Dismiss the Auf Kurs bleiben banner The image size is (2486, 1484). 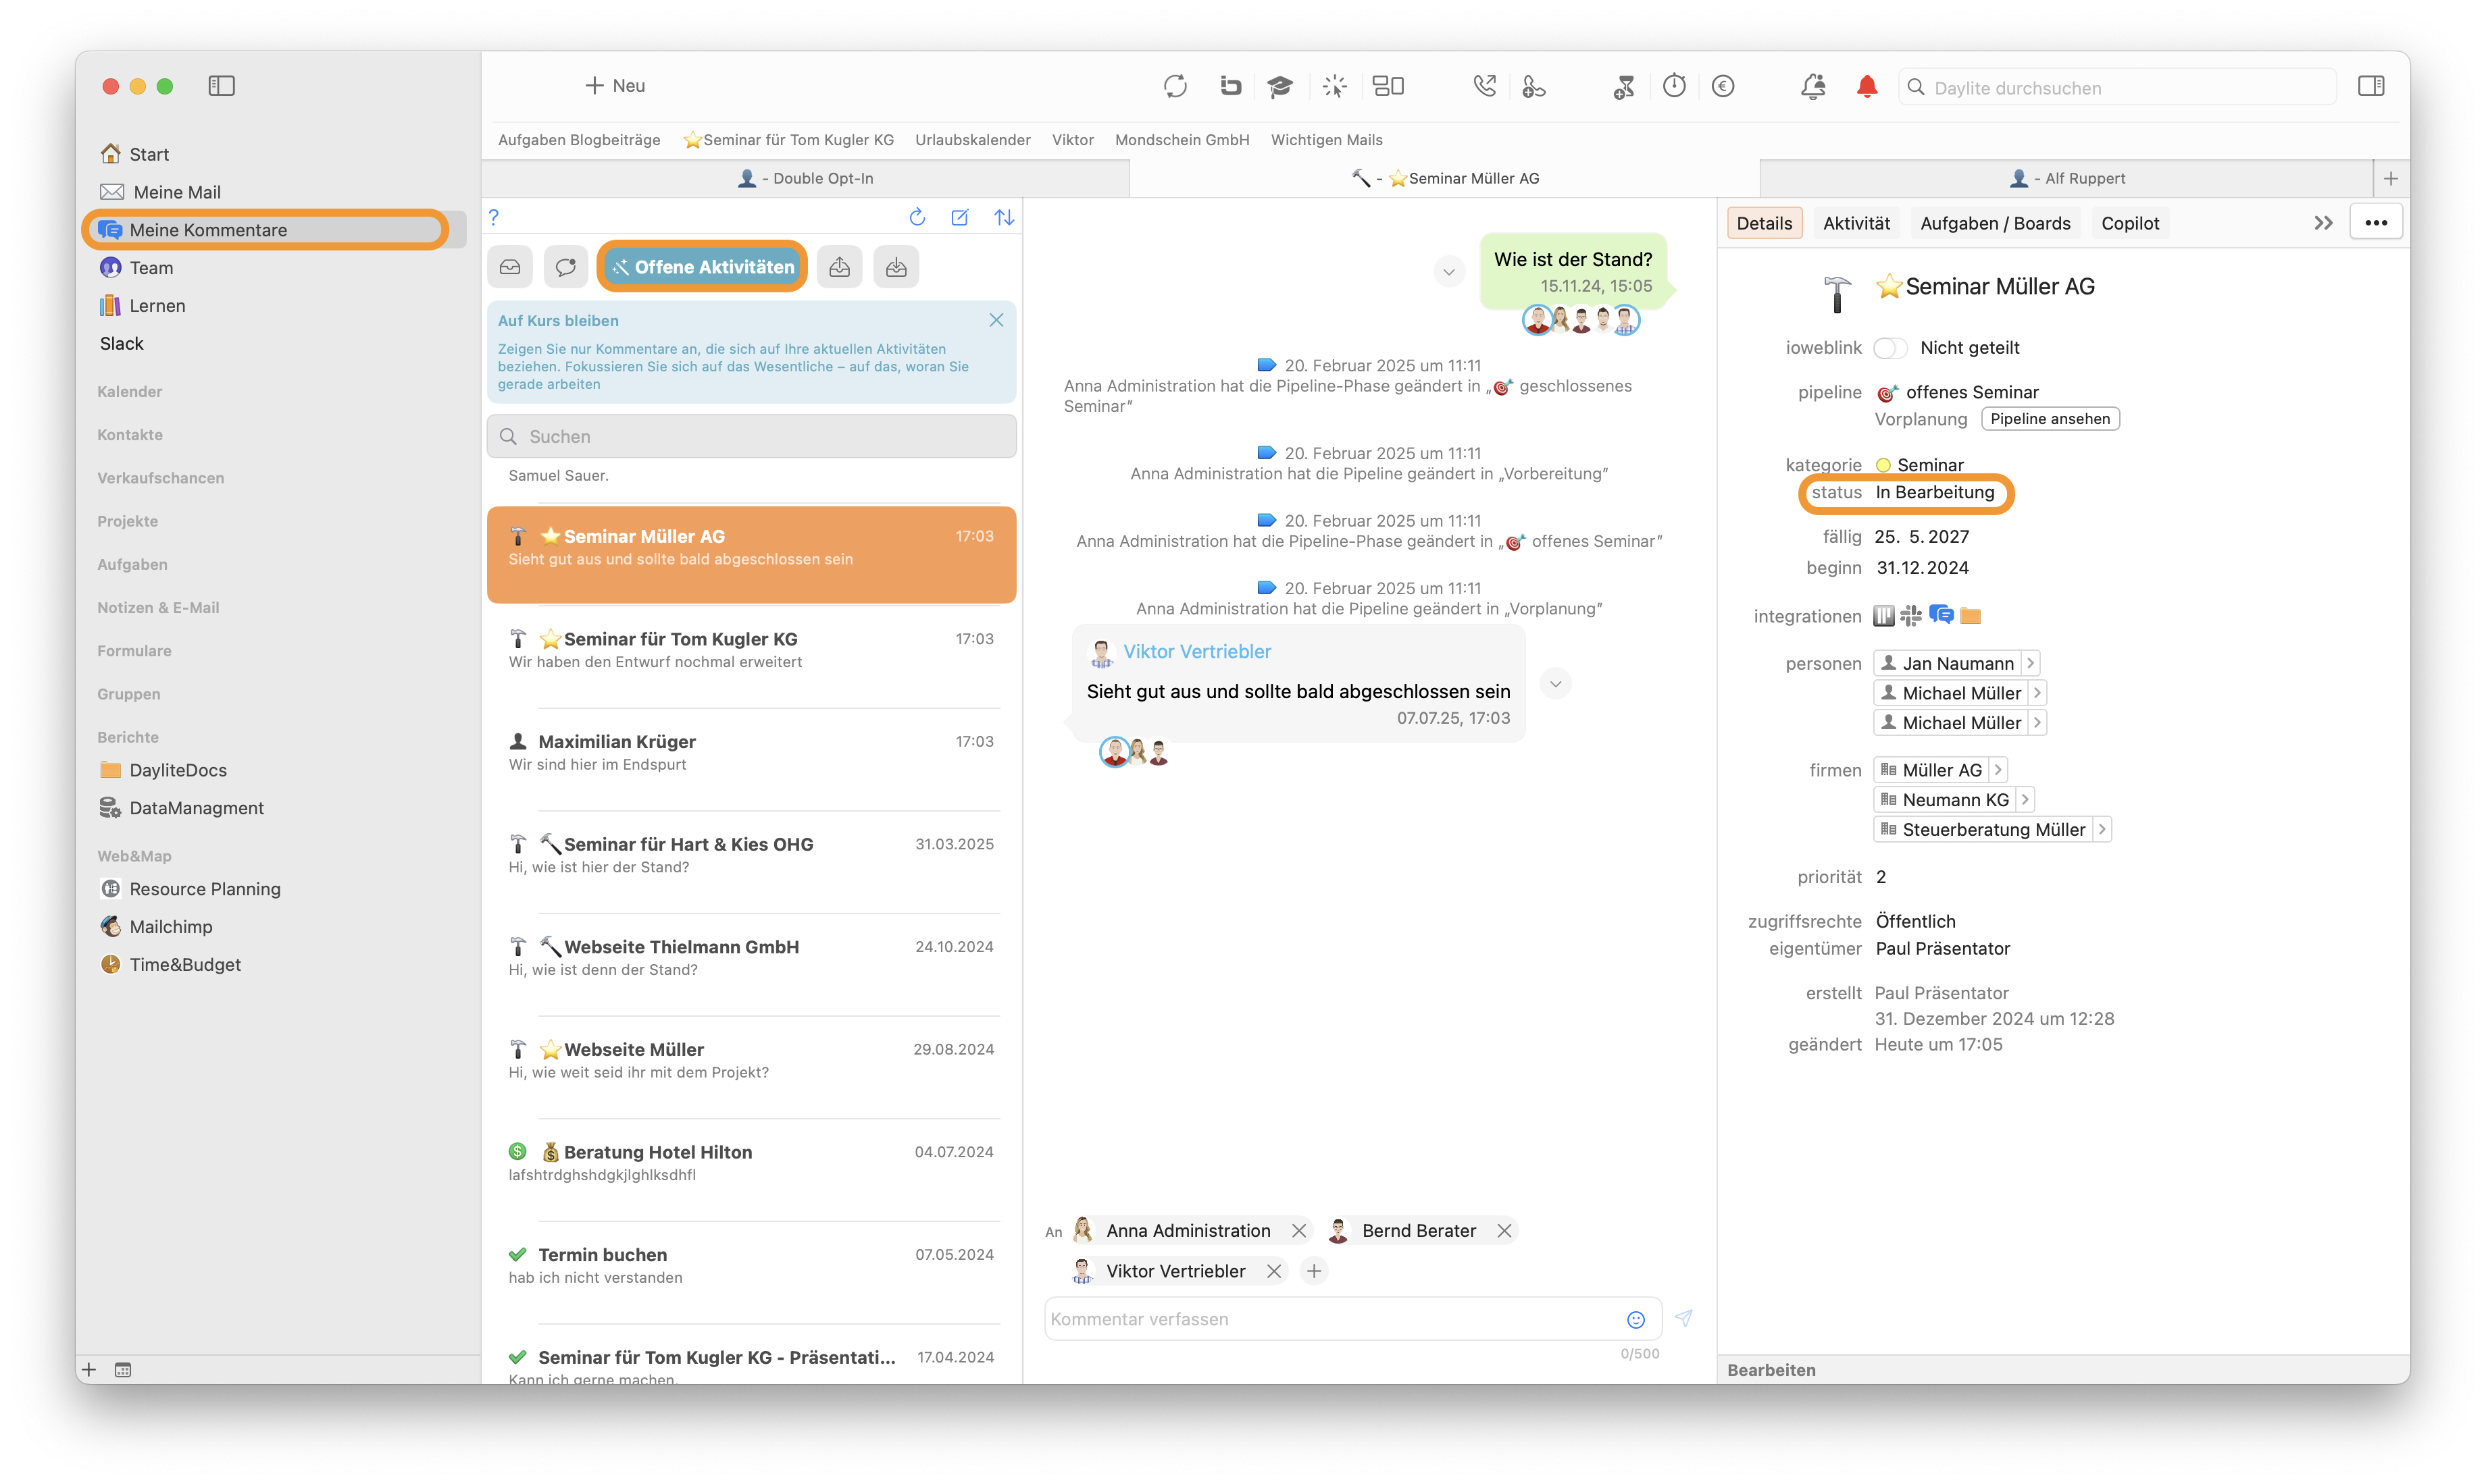point(995,320)
